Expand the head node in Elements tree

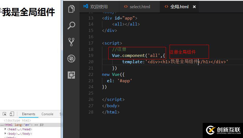(5, 129)
